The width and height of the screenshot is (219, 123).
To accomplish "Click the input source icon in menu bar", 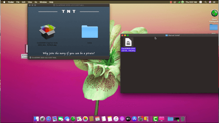I will click(201, 2).
